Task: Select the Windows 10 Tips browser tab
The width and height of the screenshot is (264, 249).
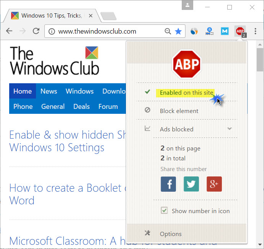Action: [x=52, y=16]
